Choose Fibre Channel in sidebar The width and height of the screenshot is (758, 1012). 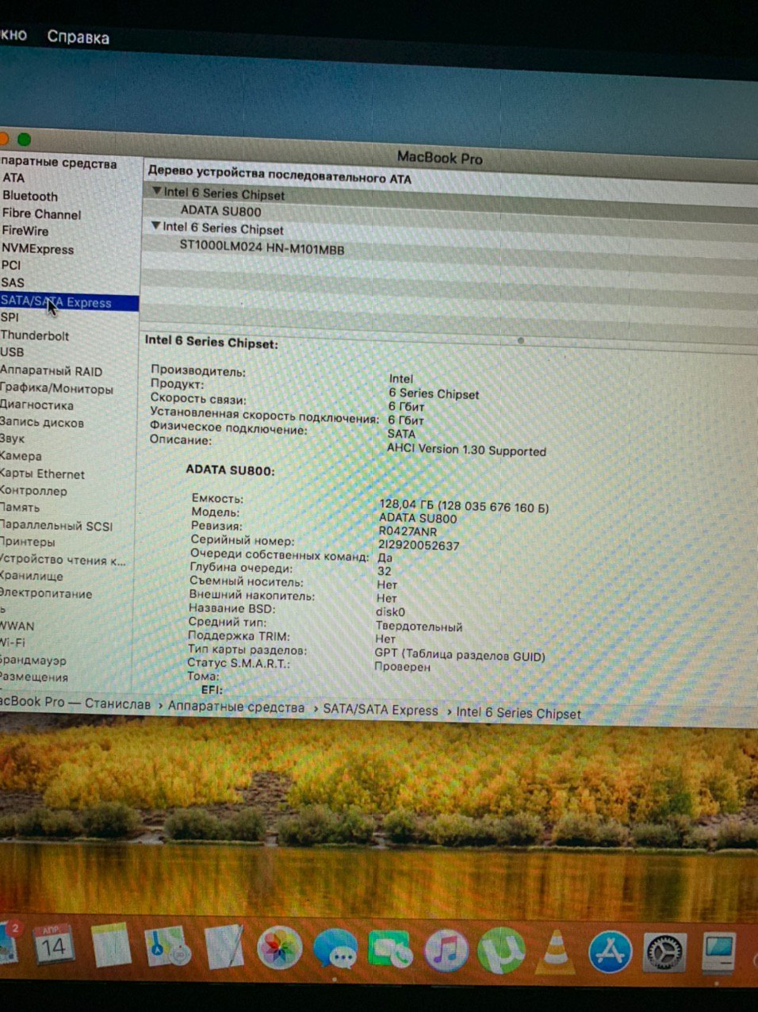[x=41, y=213]
